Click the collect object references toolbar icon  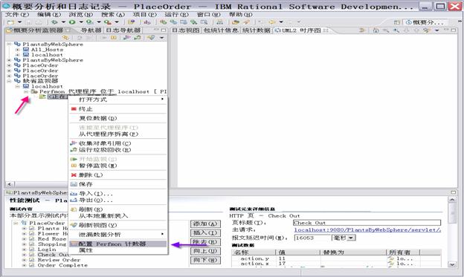[127, 38]
